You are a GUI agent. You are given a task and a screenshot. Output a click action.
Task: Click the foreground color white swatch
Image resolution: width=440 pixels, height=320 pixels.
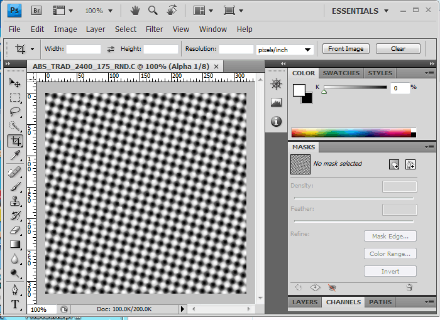(x=298, y=89)
